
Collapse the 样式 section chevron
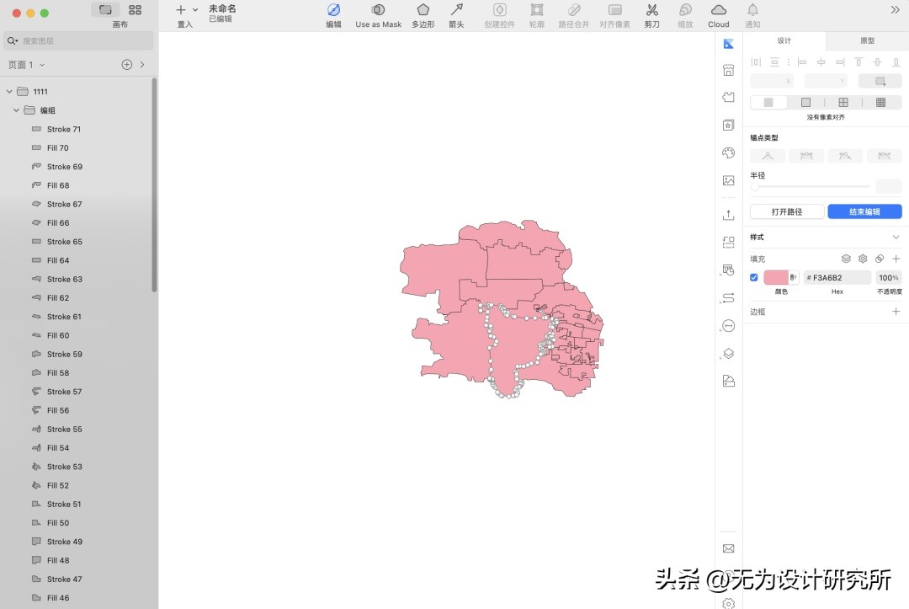pos(896,237)
